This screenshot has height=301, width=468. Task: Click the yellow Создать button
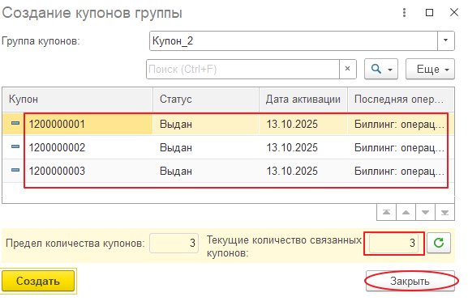[38, 281]
